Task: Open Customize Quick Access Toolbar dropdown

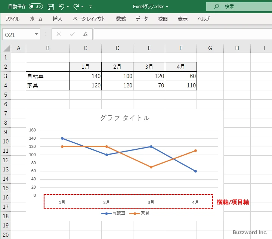Action: (90, 7)
